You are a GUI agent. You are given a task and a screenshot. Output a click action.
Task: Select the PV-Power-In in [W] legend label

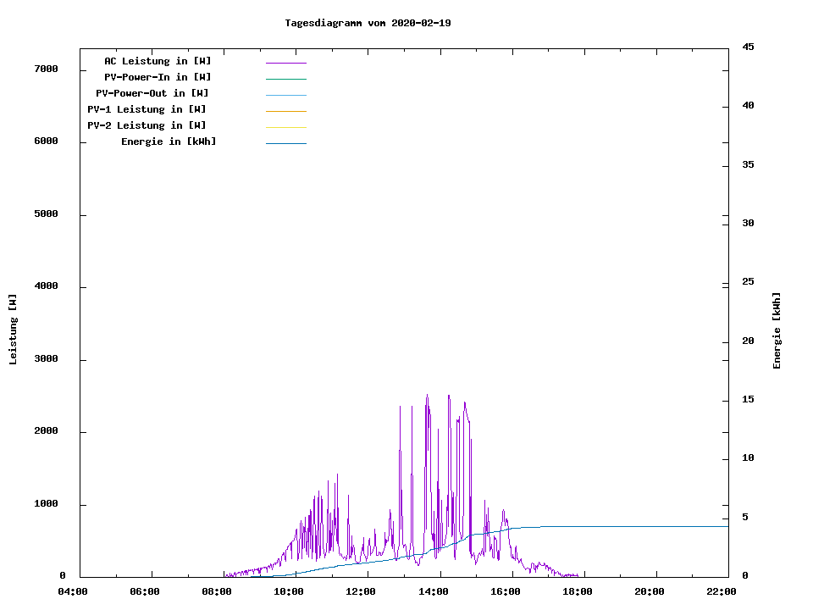click(x=158, y=77)
